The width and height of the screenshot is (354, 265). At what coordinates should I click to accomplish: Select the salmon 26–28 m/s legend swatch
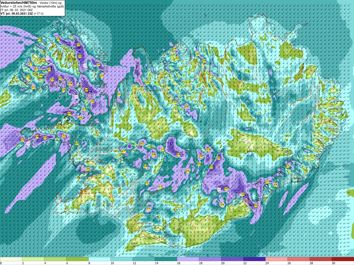[299, 259]
